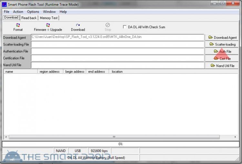Open the Options menu
Viewport: 242px width, 164px height.
tap(33, 12)
